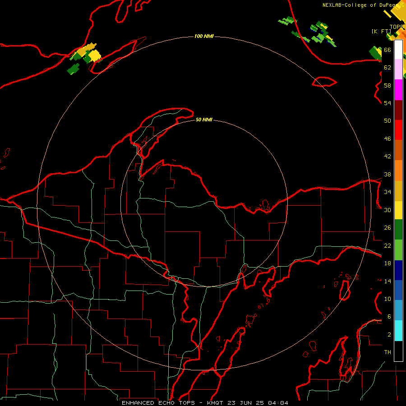Click the "[K FT]" units label
The width and height of the screenshot is (406, 406).
381,31
